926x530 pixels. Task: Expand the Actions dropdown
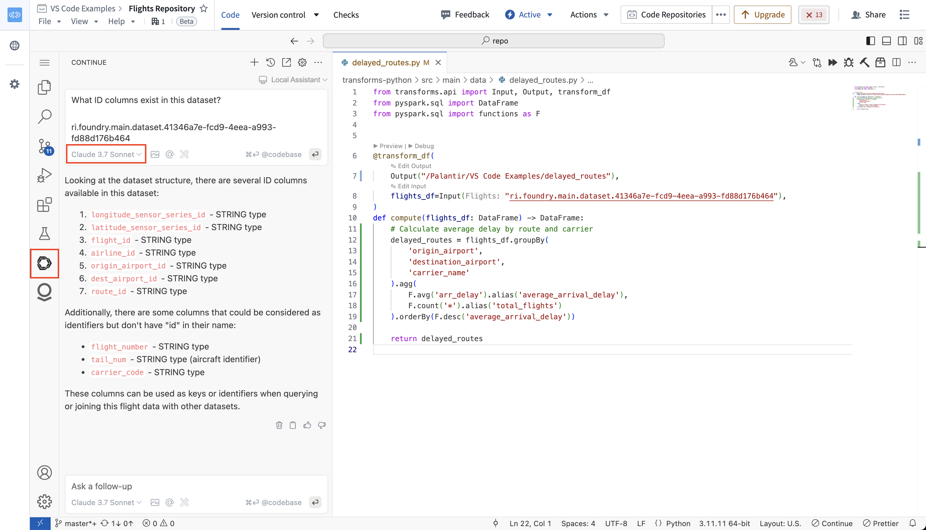589,15
